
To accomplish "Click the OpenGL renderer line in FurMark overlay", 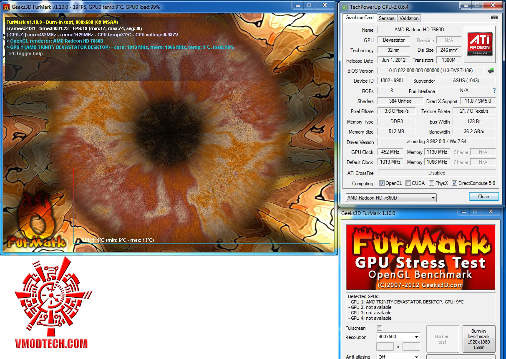I will click(x=55, y=41).
